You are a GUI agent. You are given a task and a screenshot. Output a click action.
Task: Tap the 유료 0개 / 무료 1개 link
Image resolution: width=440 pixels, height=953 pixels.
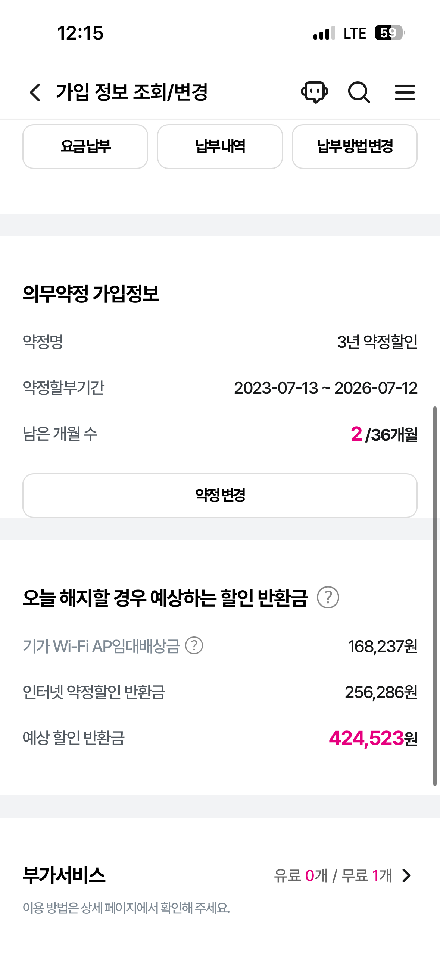333,875
